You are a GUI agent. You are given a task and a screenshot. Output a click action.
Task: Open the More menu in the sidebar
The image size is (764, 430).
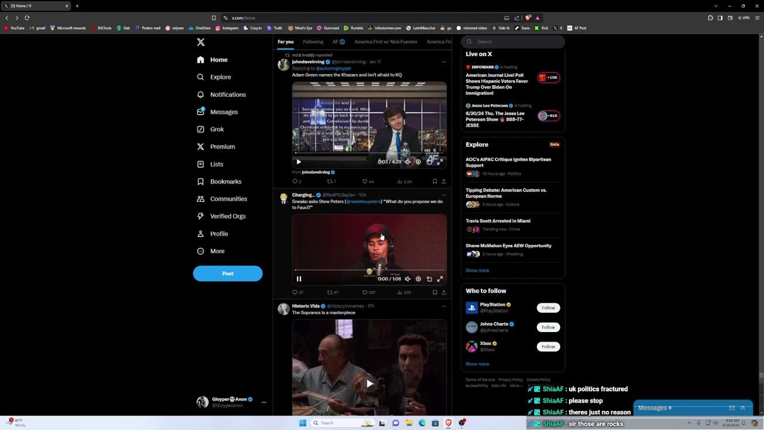(211, 251)
